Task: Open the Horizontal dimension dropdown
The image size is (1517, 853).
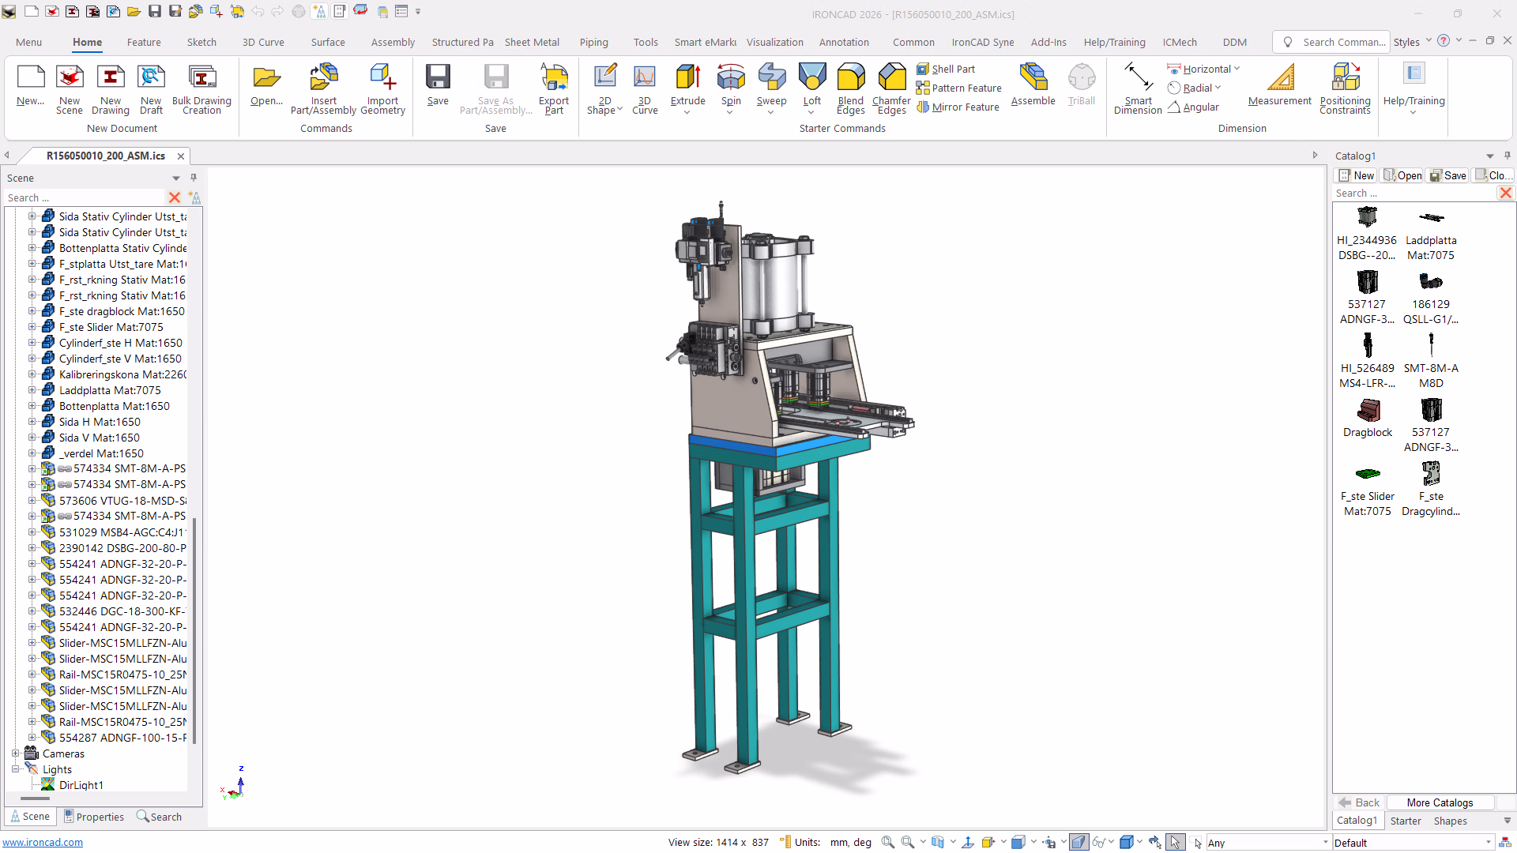Action: [x=1237, y=70]
